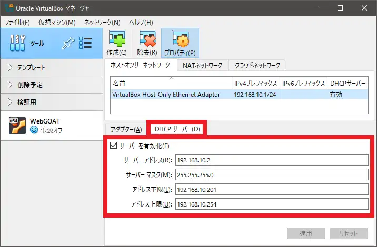Open the ヘルプ(H) menu
The height and width of the screenshot is (247, 377).
tap(141, 23)
